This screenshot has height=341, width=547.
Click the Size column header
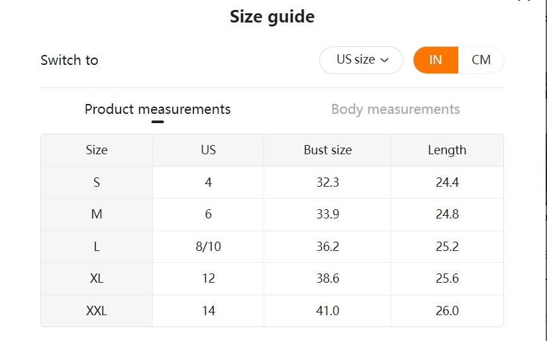[x=97, y=150]
